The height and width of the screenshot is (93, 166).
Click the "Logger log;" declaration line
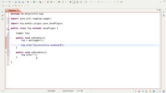click(x=23, y=33)
